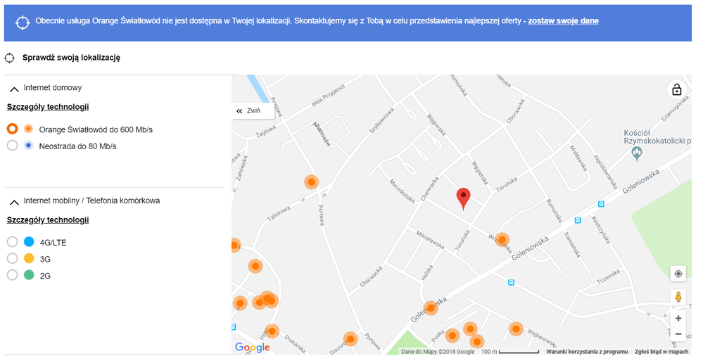Collapse Internet mobilny / Telefonia komórkowa section
This screenshot has width=703, height=356.
point(14,201)
